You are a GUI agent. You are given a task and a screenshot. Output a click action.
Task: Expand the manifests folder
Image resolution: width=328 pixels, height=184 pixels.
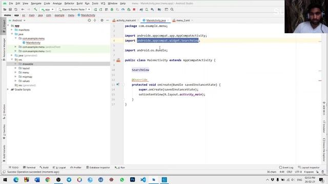[12, 30]
